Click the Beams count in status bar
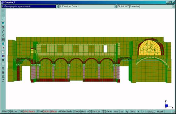The height and width of the screenshot is (114, 176). [x=27, y=112]
